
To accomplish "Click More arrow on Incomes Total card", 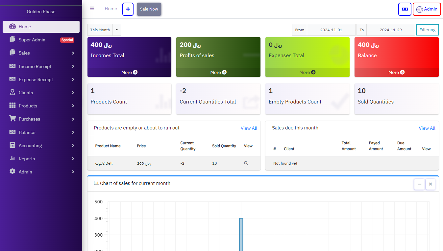I will pos(135,72).
